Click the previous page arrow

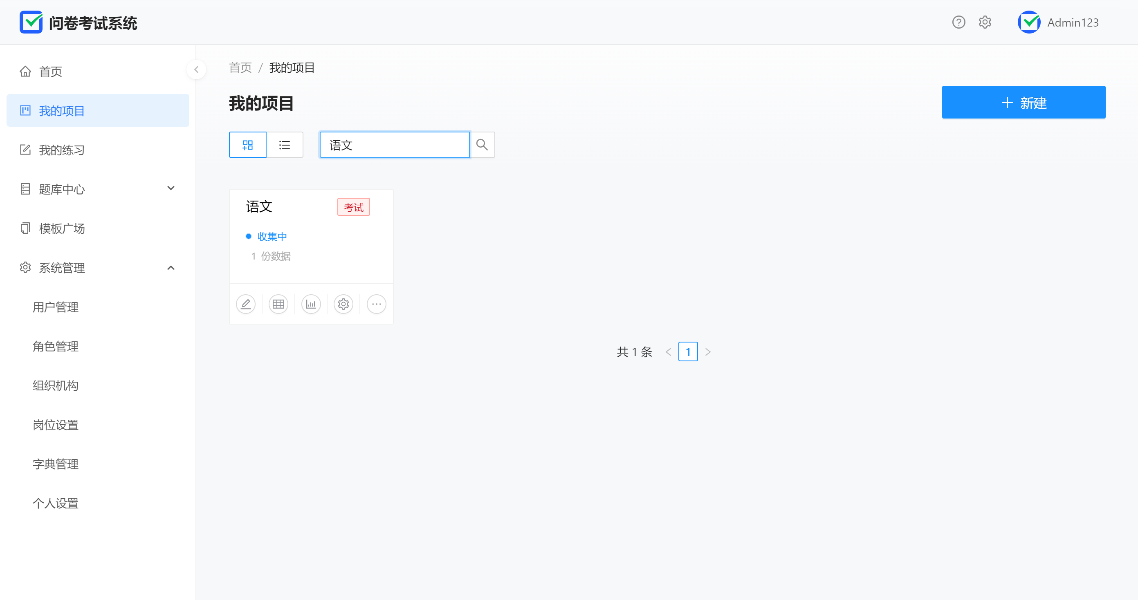[x=669, y=352]
